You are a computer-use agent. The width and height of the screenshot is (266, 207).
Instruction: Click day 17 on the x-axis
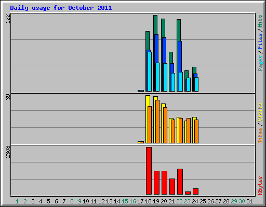point(140,201)
